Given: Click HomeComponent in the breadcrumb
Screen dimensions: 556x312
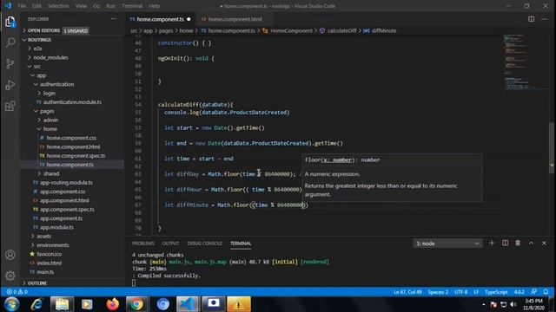Looking at the screenshot, I should pyautogui.click(x=292, y=31).
